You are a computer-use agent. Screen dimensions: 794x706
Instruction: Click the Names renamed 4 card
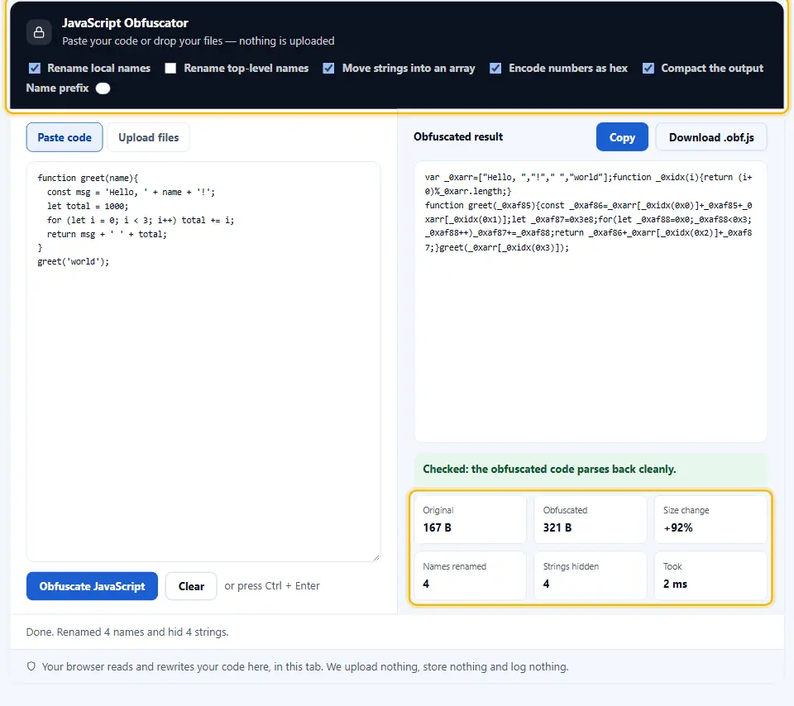click(x=471, y=575)
